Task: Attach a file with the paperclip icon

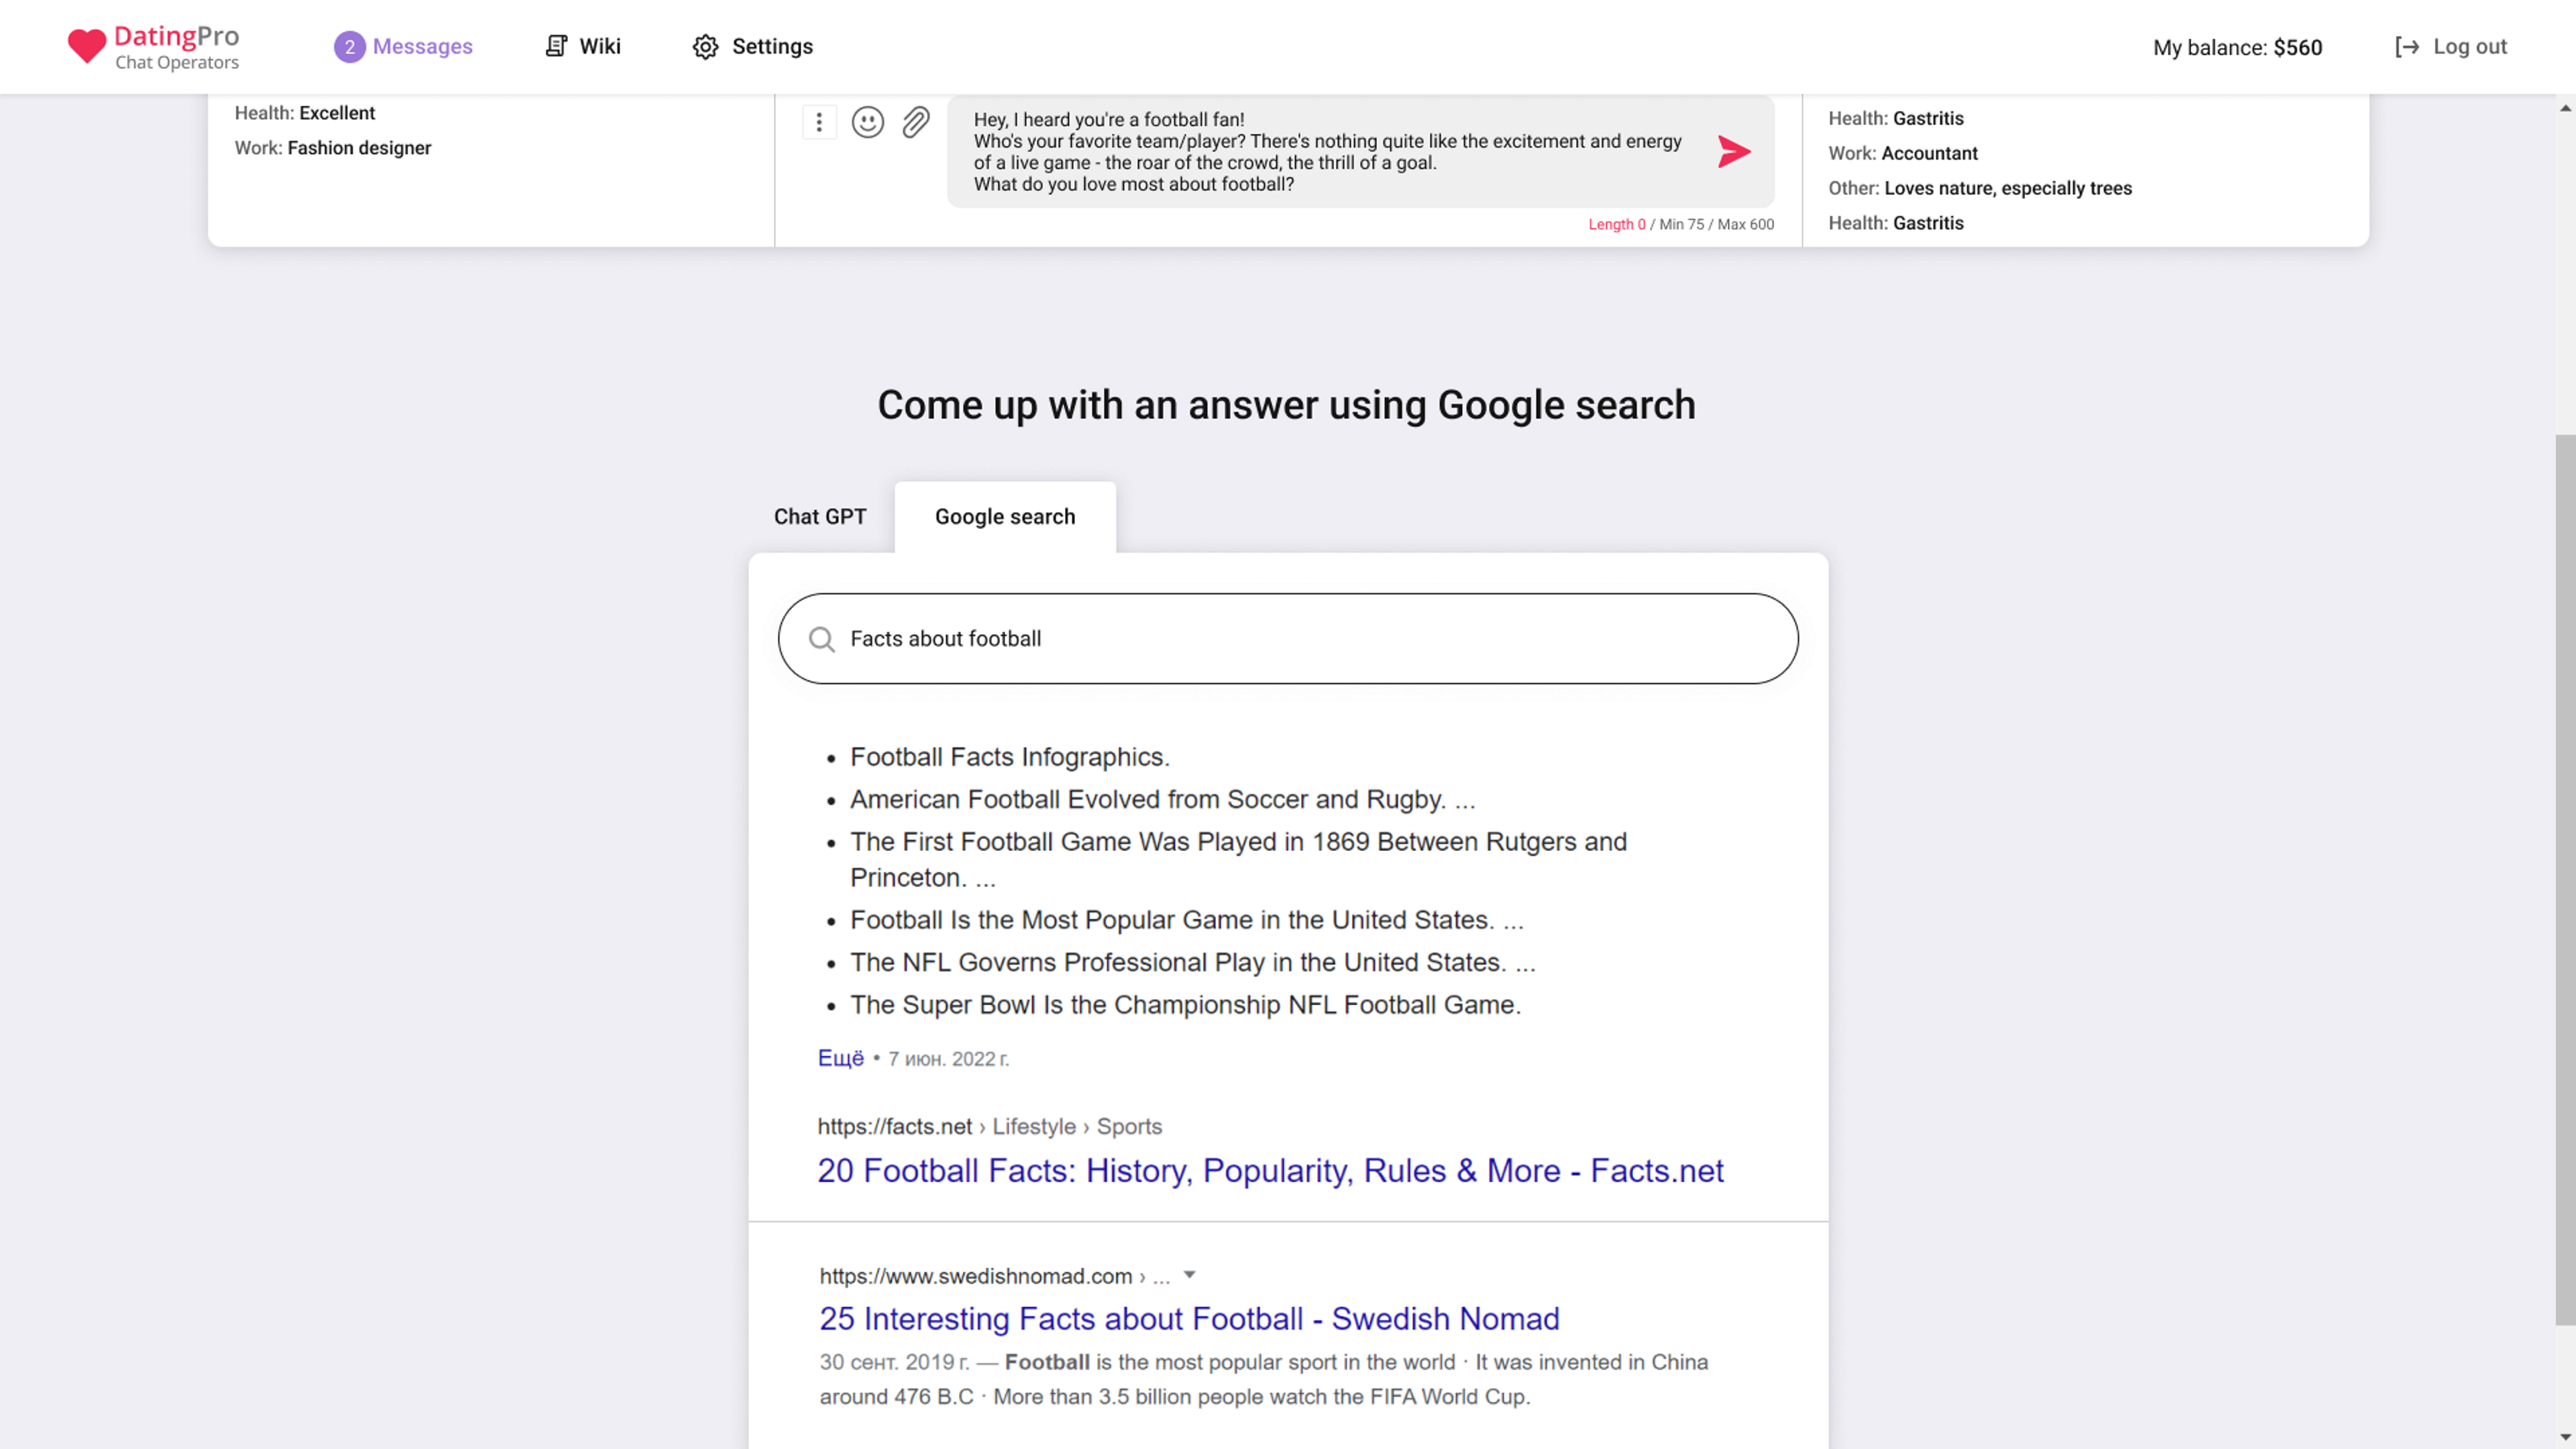Action: (916, 122)
